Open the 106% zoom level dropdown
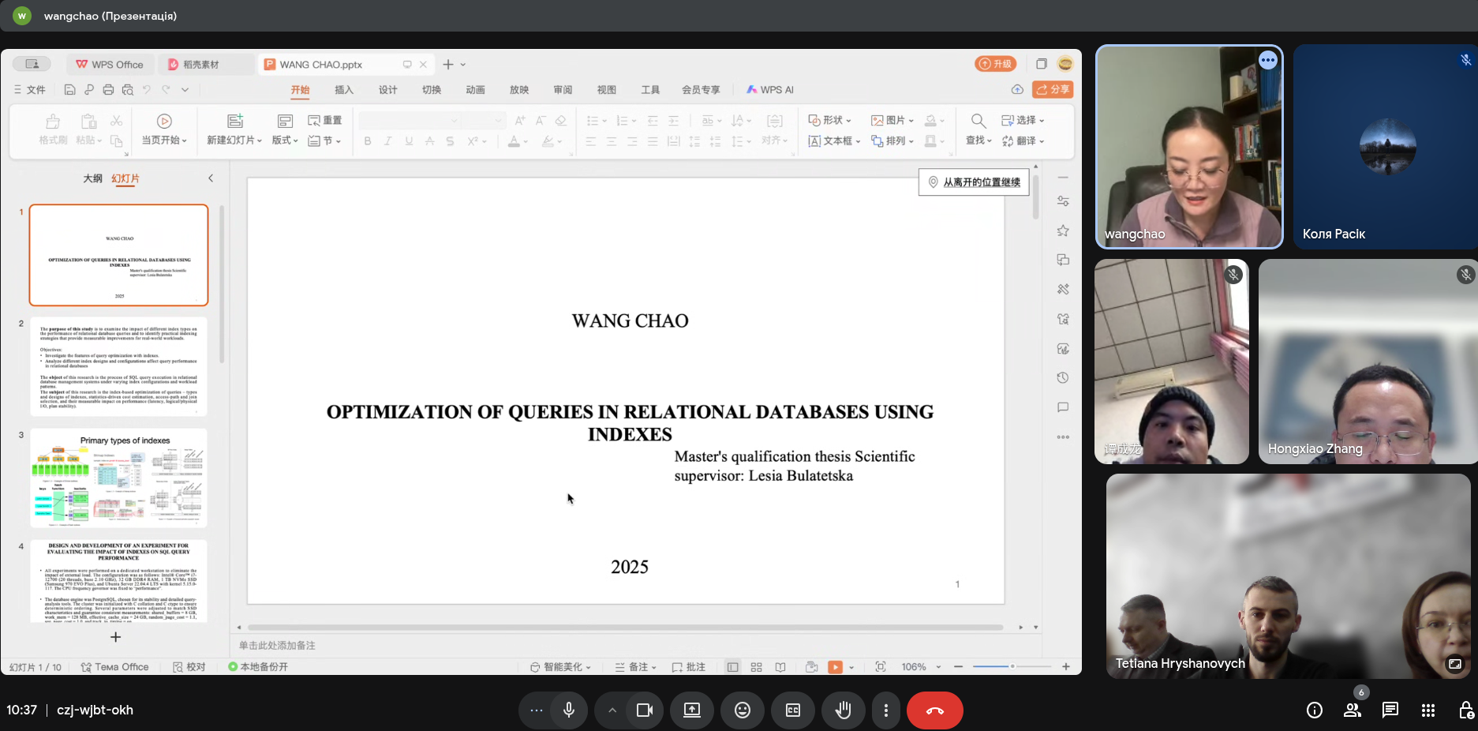This screenshot has width=1478, height=731. pos(922,667)
